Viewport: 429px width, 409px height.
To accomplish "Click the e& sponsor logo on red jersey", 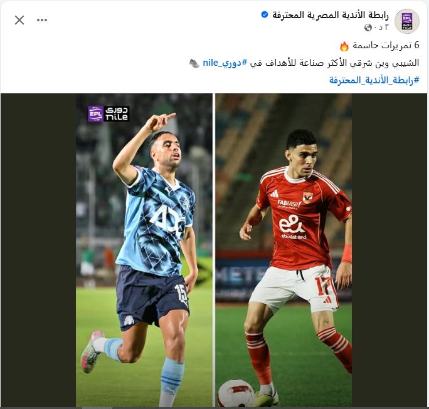I will (292, 224).
